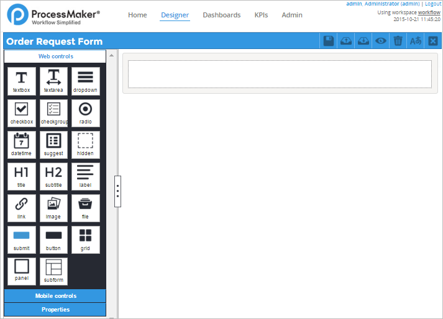Select the textbox control icon

tap(22, 81)
